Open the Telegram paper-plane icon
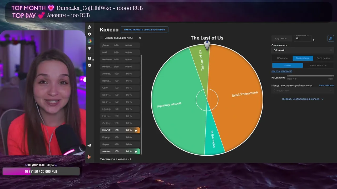This screenshot has height=189, width=337. (89, 146)
